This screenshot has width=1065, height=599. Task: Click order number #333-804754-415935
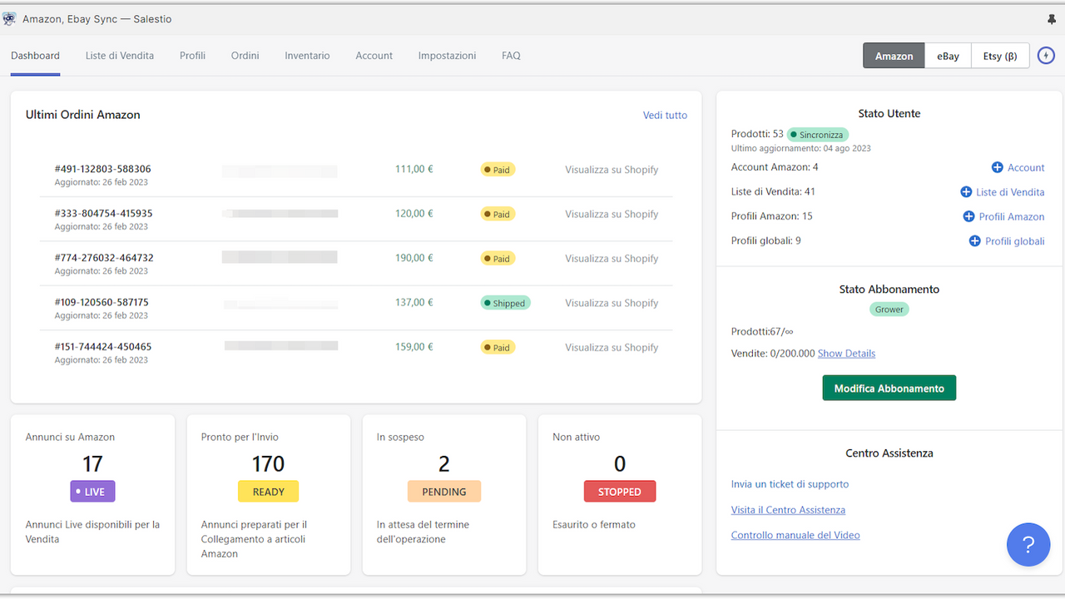pos(104,213)
